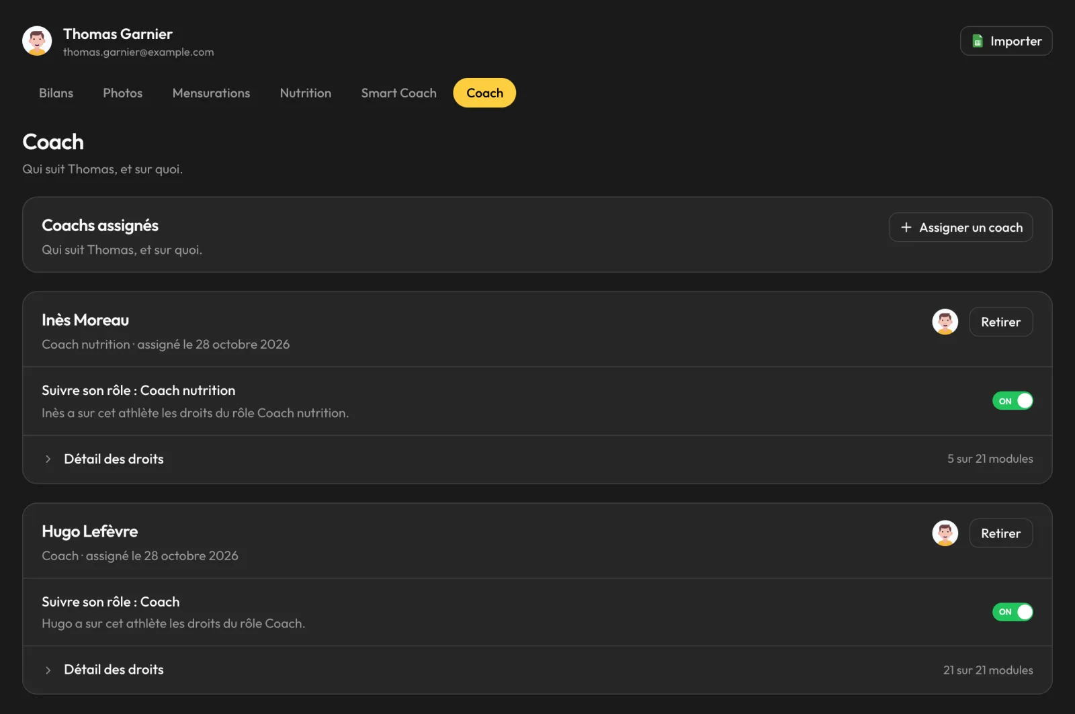This screenshot has width=1075, height=714.
Task: Click the Importer button
Action: coord(1006,41)
